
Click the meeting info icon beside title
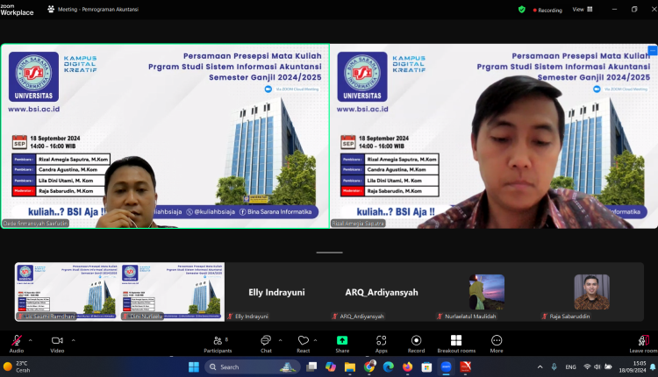pyautogui.click(x=51, y=9)
